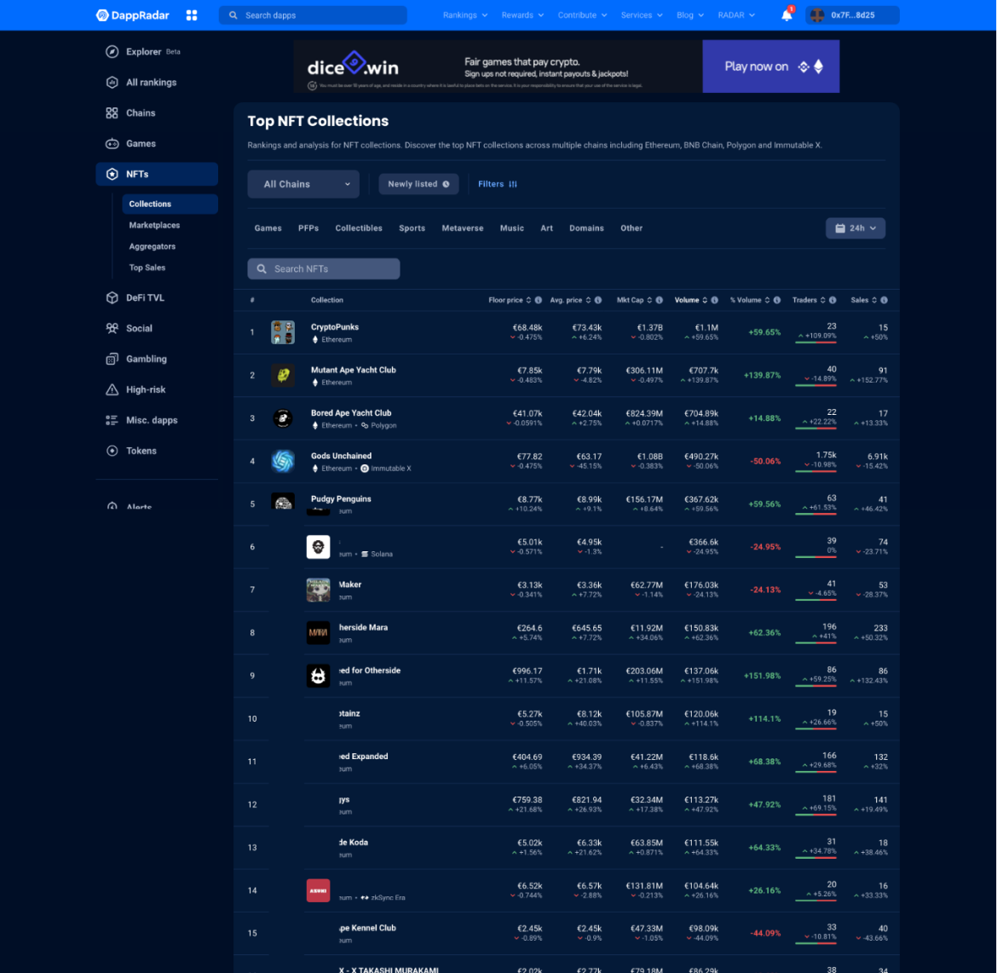The height and width of the screenshot is (973, 997).
Task: Click the DeFi TVL cube icon
Action: pos(112,297)
